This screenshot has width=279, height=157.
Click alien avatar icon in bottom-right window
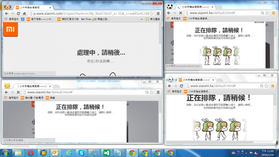pos(170,79)
